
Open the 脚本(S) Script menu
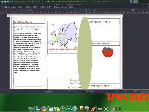(x=64, y=7)
